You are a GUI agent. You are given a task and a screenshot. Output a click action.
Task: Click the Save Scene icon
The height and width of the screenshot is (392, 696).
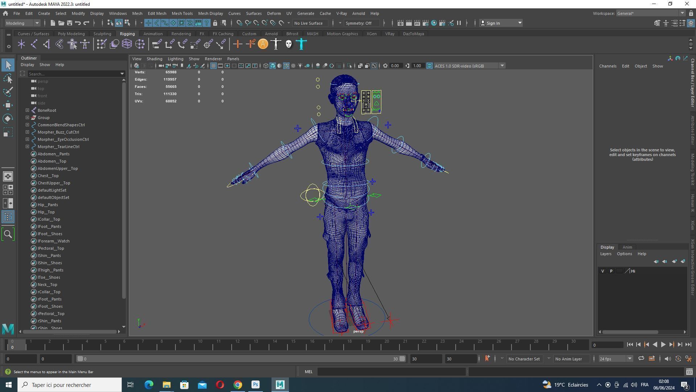tap(69, 23)
